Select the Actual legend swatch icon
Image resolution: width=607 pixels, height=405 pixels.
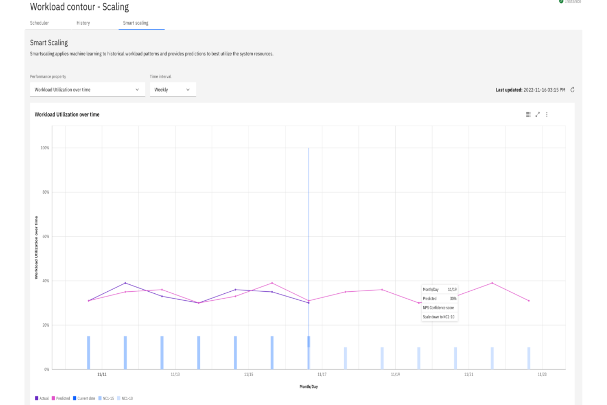pyautogui.click(x=37, y=398)
